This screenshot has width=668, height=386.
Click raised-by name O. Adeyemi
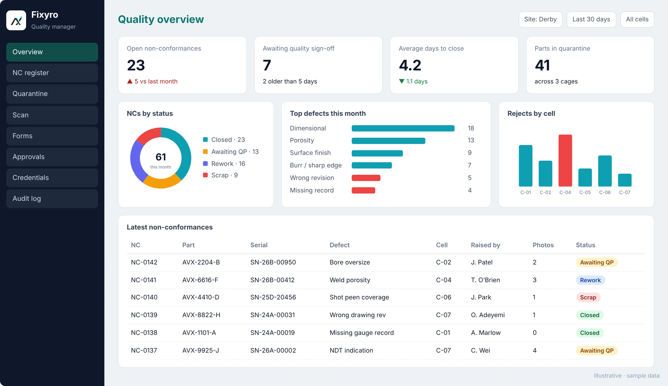click(x=488, y=315)
